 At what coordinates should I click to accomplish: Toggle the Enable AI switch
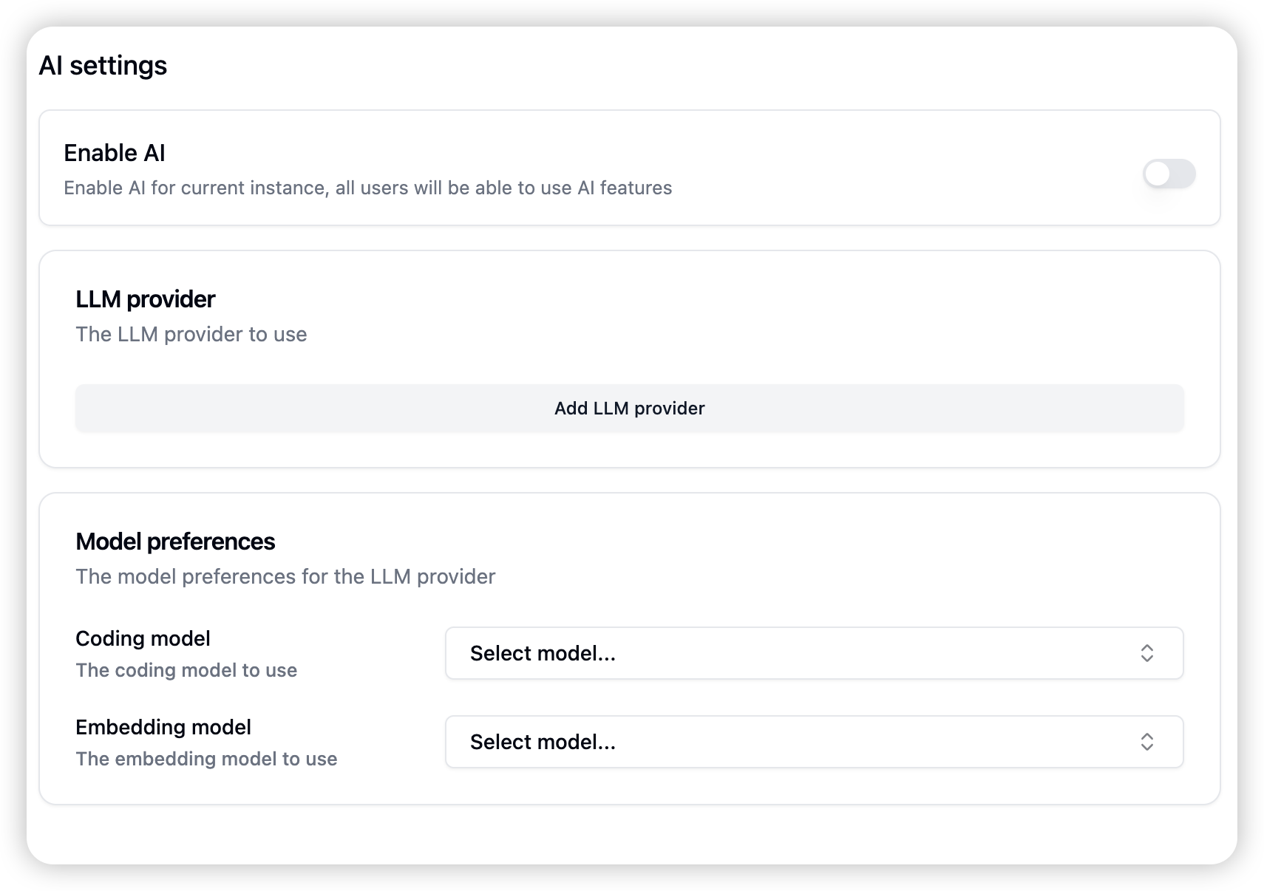[x=1169, y=174]
